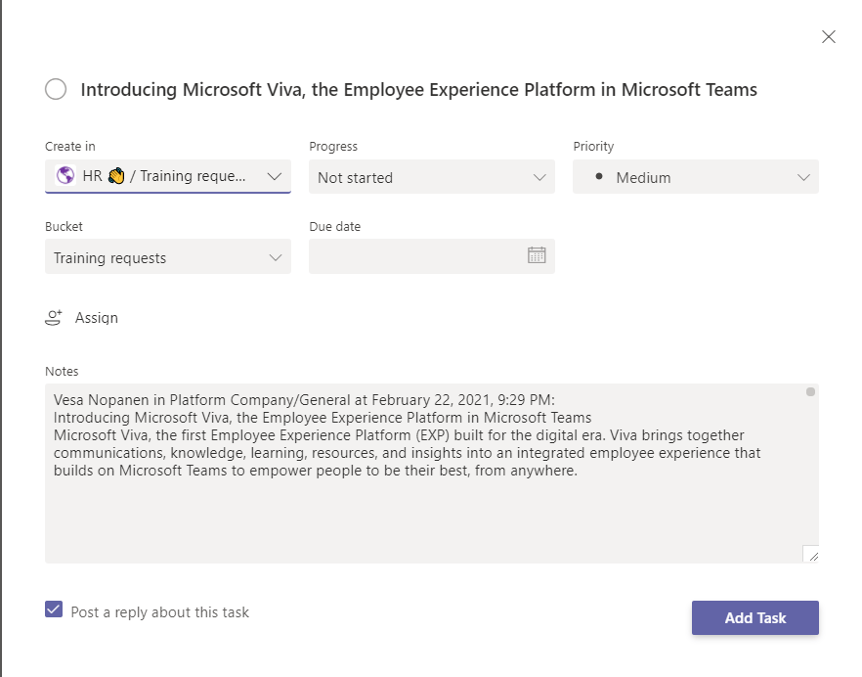The height and width of the screenshot is (677, 862).
Task: Close the new task dialog
Action: tap(829, 37)
